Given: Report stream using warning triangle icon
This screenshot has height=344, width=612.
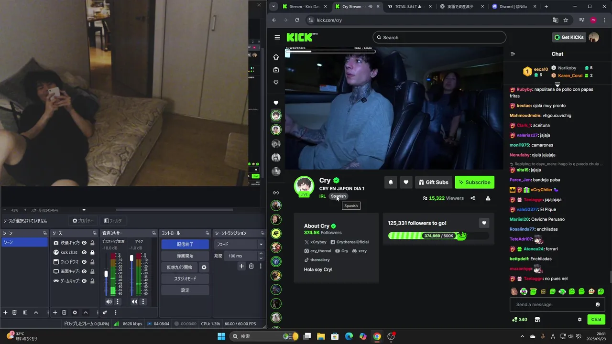Looking at the screenshot, I should point(488,198).
